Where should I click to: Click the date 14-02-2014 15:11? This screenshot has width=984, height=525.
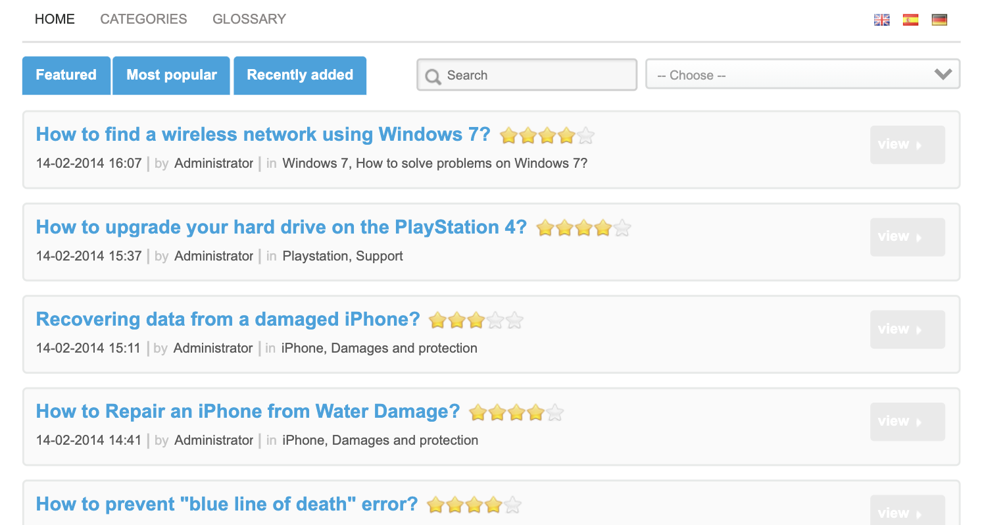[88, 348]
